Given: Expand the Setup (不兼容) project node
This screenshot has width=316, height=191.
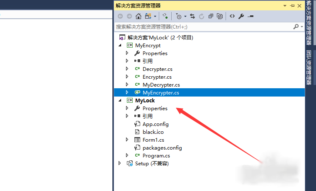Looking at the screenshot, I should pyautogui.click(x=120, y=163).
